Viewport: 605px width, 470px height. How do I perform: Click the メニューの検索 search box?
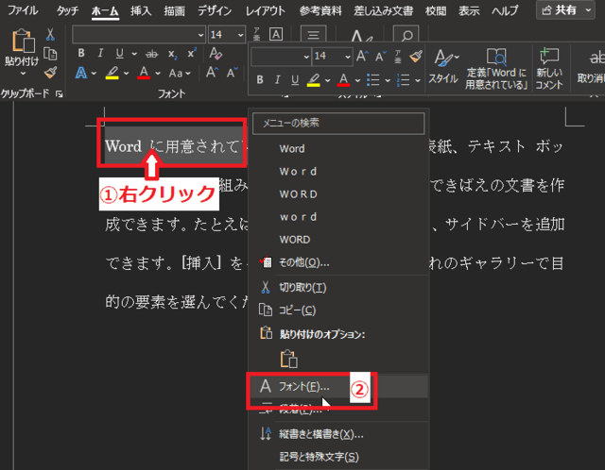[x=338, y=122]
